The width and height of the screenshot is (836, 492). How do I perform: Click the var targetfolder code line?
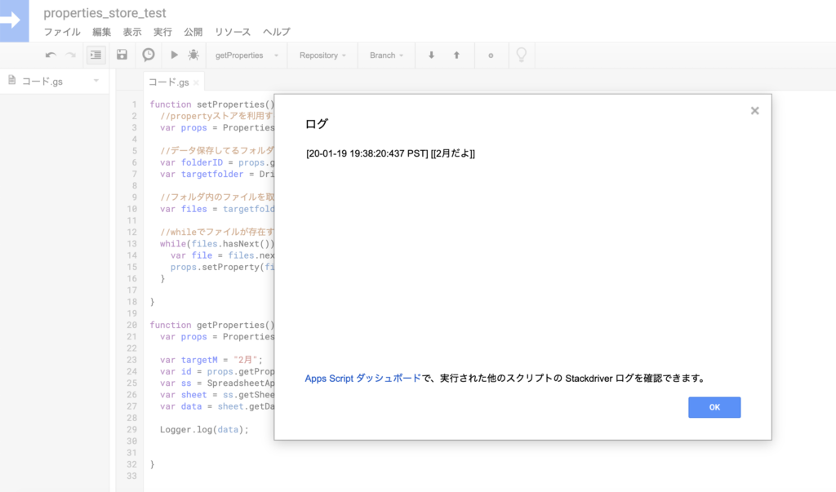pos(217,175)
